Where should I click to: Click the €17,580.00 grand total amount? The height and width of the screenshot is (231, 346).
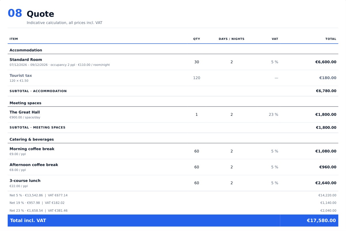point(321,221)
